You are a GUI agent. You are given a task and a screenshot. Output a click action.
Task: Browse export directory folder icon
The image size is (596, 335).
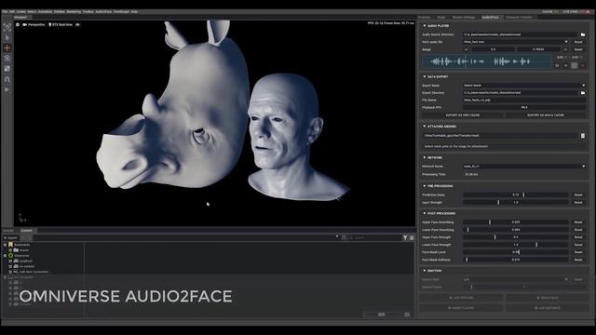[x=583, y=93]
